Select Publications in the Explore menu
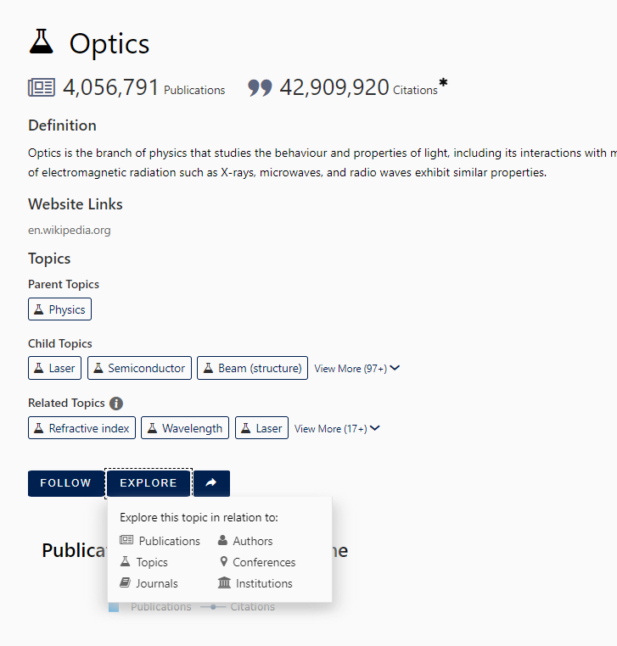 [169, 541]
